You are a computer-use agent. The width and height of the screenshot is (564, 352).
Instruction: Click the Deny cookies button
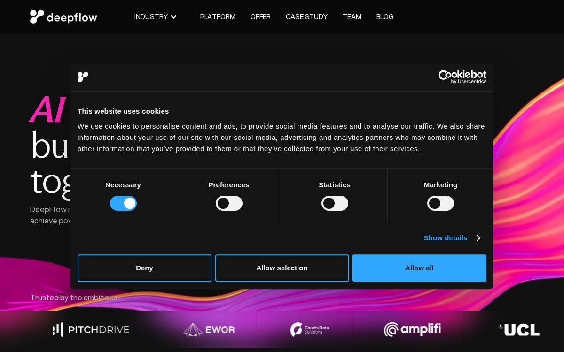[x=144, y=268]
